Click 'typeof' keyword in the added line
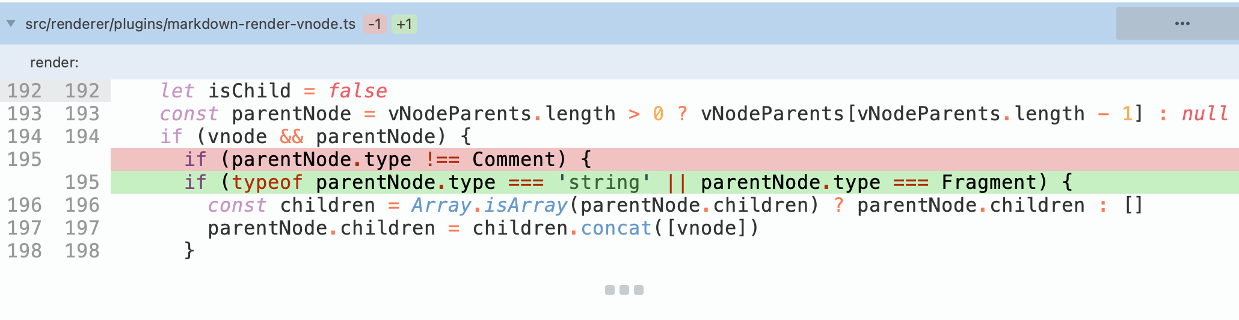 pos(267,182)
